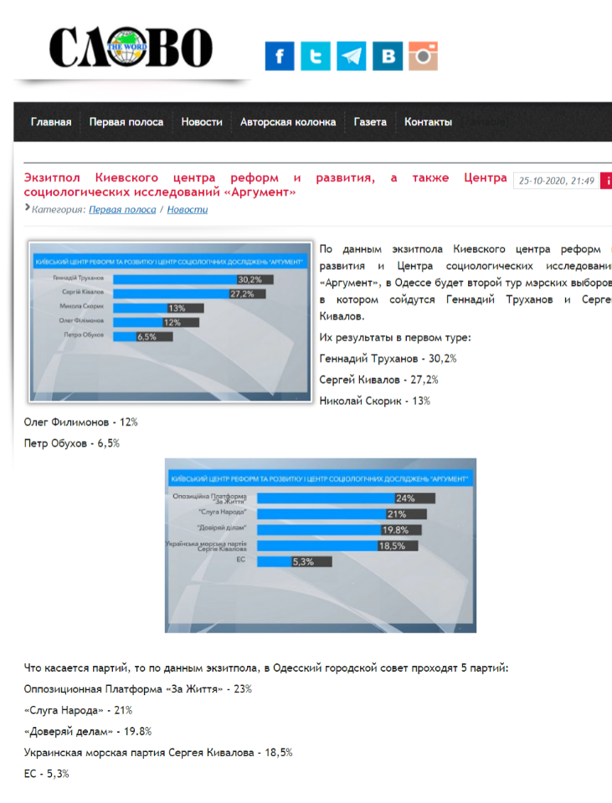Screen dimensions: 612x803
Task: Click the red info icon beside the date
Action: [x=606, y=181]
